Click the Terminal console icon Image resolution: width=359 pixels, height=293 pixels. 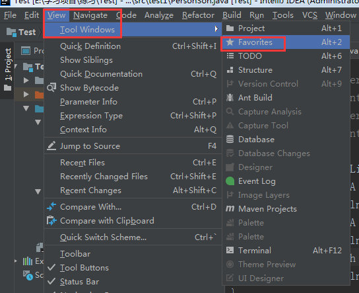(230, 250)
